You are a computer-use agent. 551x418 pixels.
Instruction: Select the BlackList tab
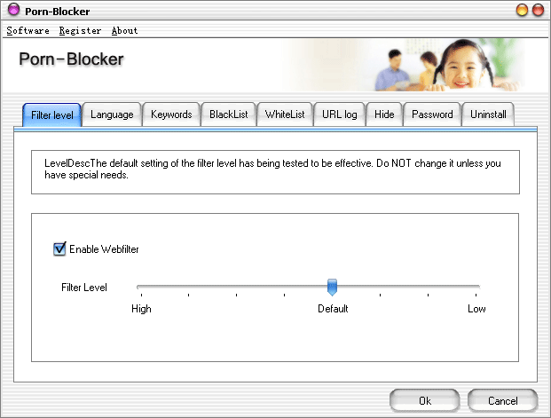click(229, 114)
